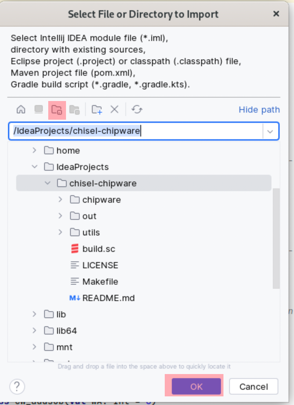This screenshot has width=294, height=405.
Task: Click the home folder icon in the tree
Action: pyautogui.click(x=49, y=150)
